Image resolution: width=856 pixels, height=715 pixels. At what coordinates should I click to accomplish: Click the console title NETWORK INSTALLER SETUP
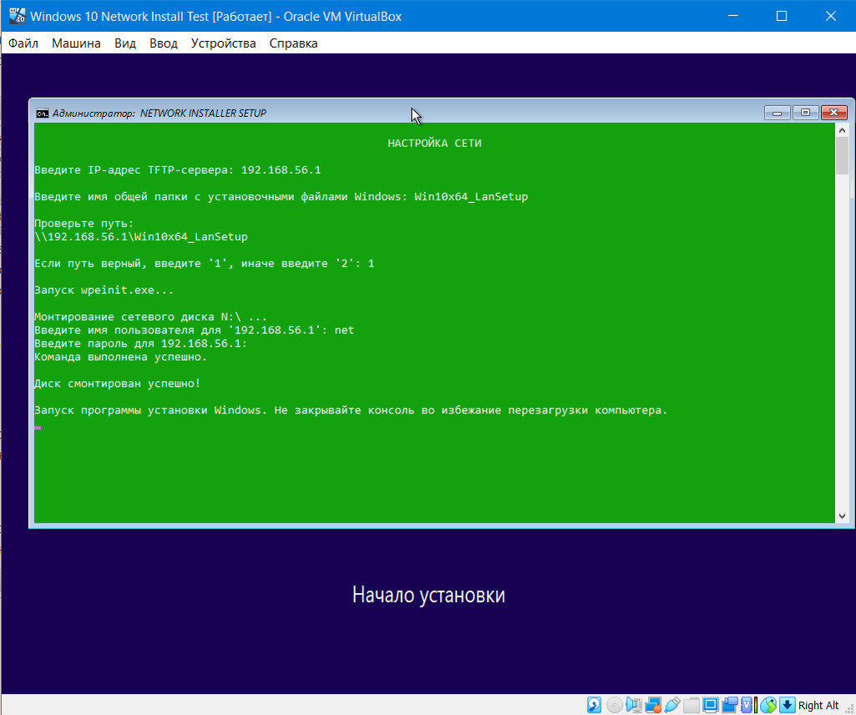203,113
